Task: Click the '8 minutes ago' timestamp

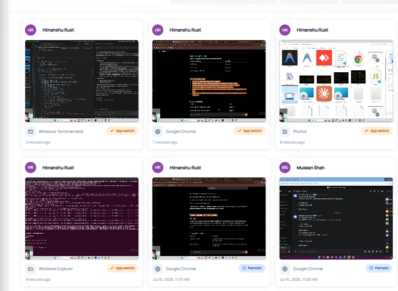Action: (x=292, y=142)
